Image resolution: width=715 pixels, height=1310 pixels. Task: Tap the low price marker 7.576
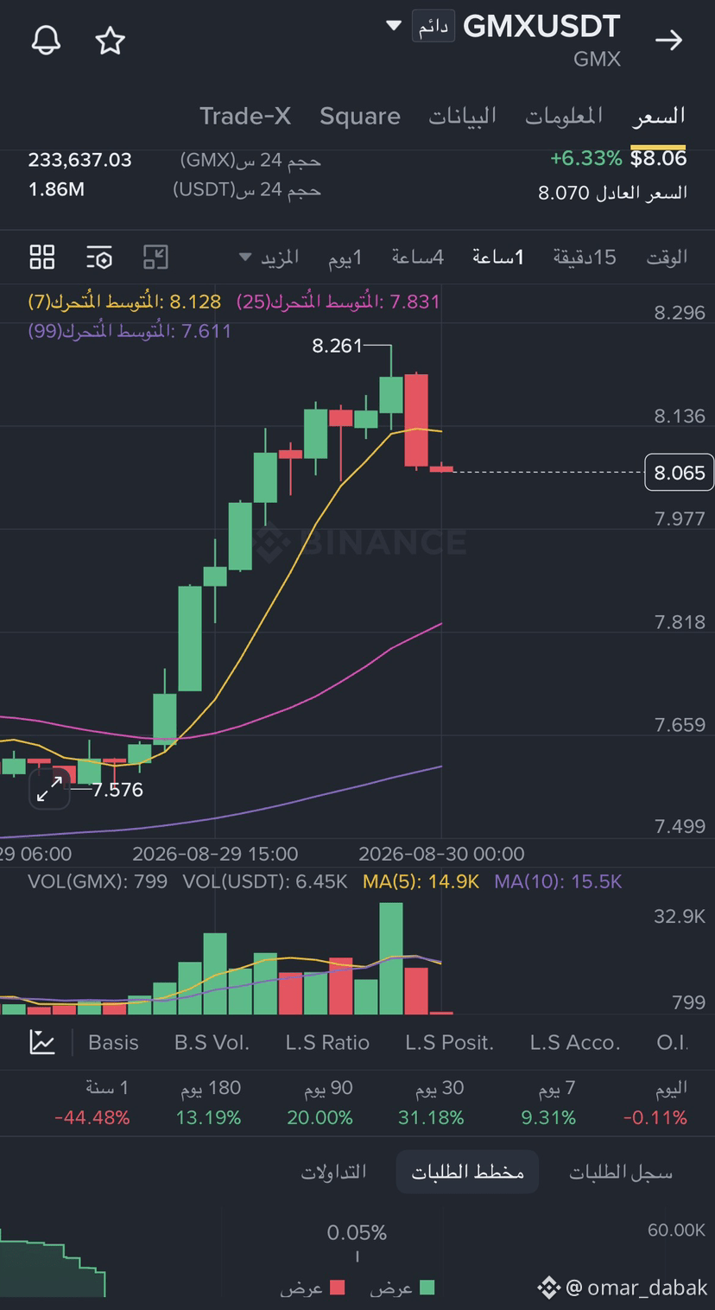tap(117, 790)
